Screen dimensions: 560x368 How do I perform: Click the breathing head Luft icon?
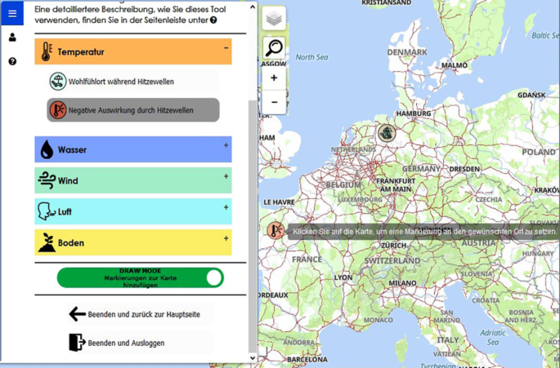[x=46, y=211]
